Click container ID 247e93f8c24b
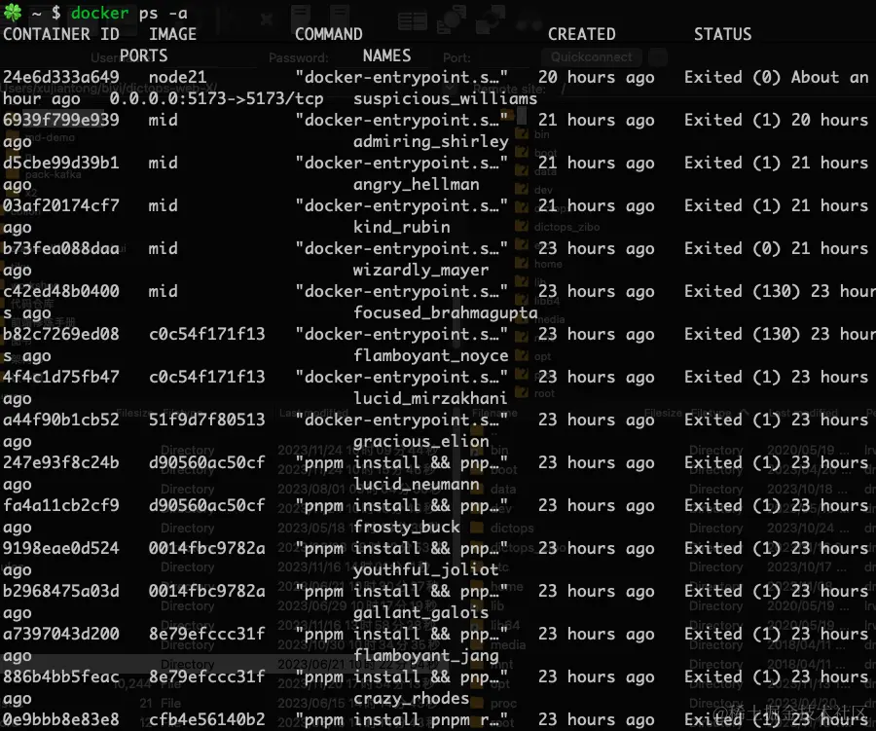Screen dimensions: 876x731 click(61, 462)
